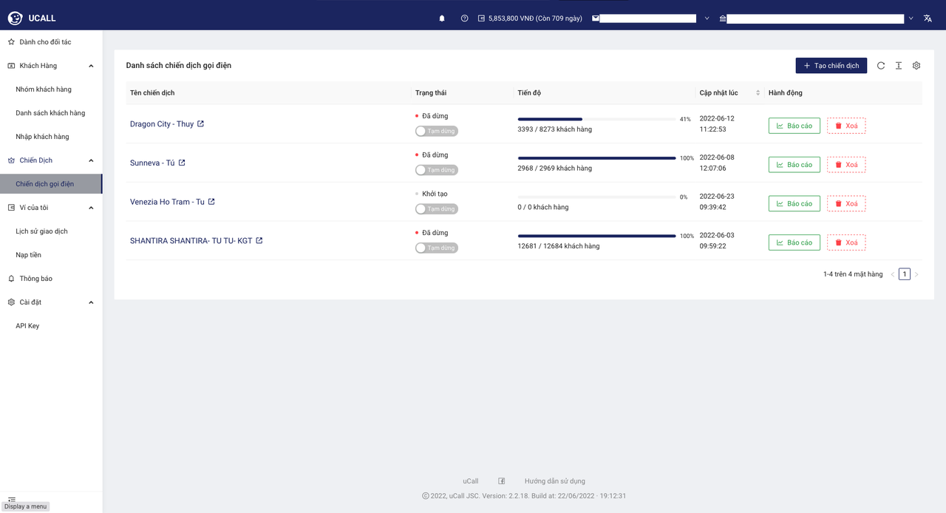Open Lịch sử giao dịch
Screen dimensions: 946x513
[51, 231]
